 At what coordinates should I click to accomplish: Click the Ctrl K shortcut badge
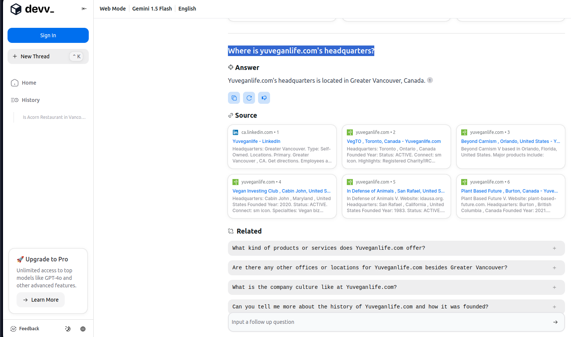tap(76, 56)
